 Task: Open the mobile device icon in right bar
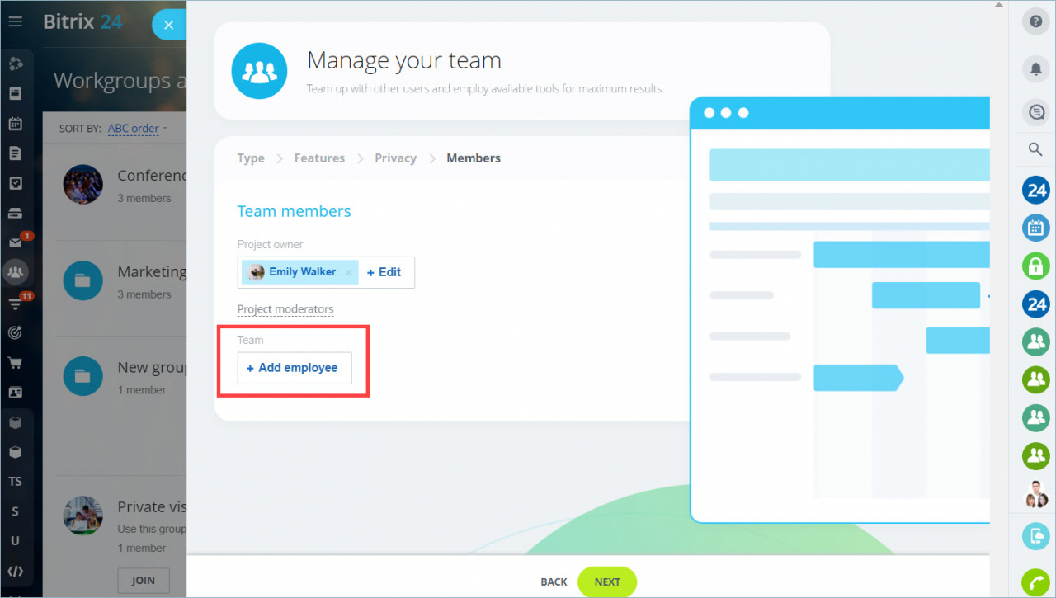1036,536
